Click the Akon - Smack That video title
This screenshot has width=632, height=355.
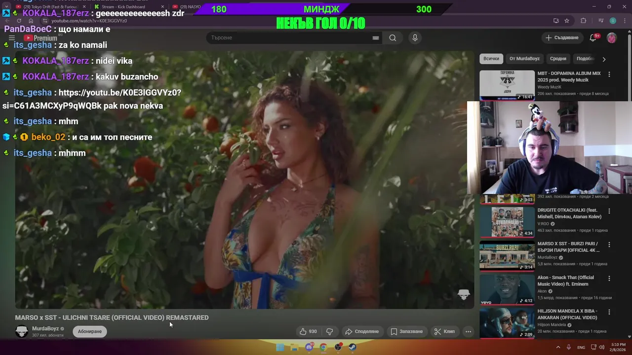566,281
